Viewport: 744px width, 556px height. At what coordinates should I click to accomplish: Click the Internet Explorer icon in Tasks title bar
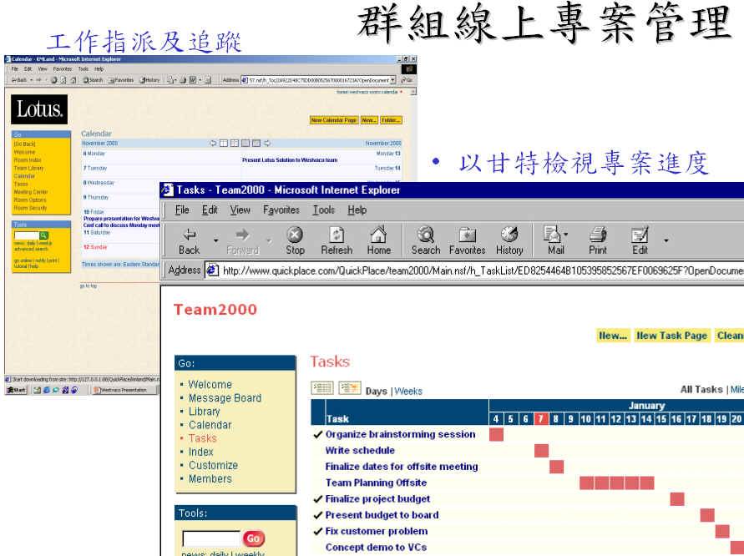(167, 190)
